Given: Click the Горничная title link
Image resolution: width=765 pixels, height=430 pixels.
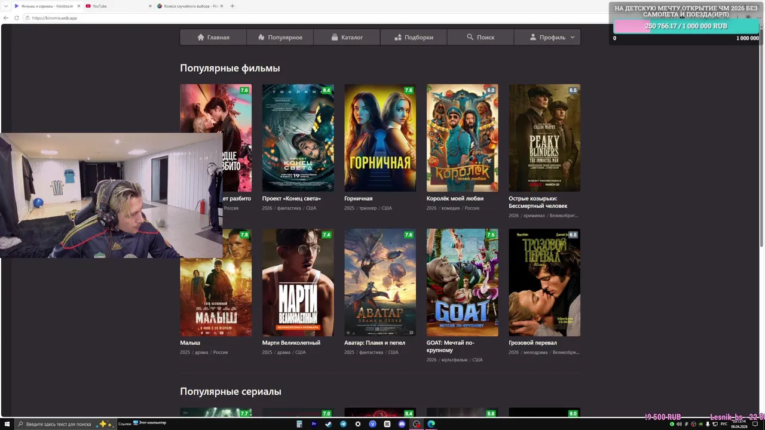Looking at the screenshot, I should tap(359, 198).
